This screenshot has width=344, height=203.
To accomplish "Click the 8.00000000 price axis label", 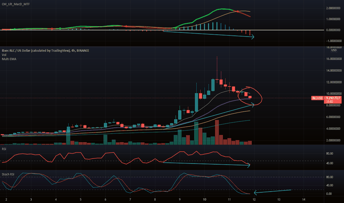I will pos(334,106).
